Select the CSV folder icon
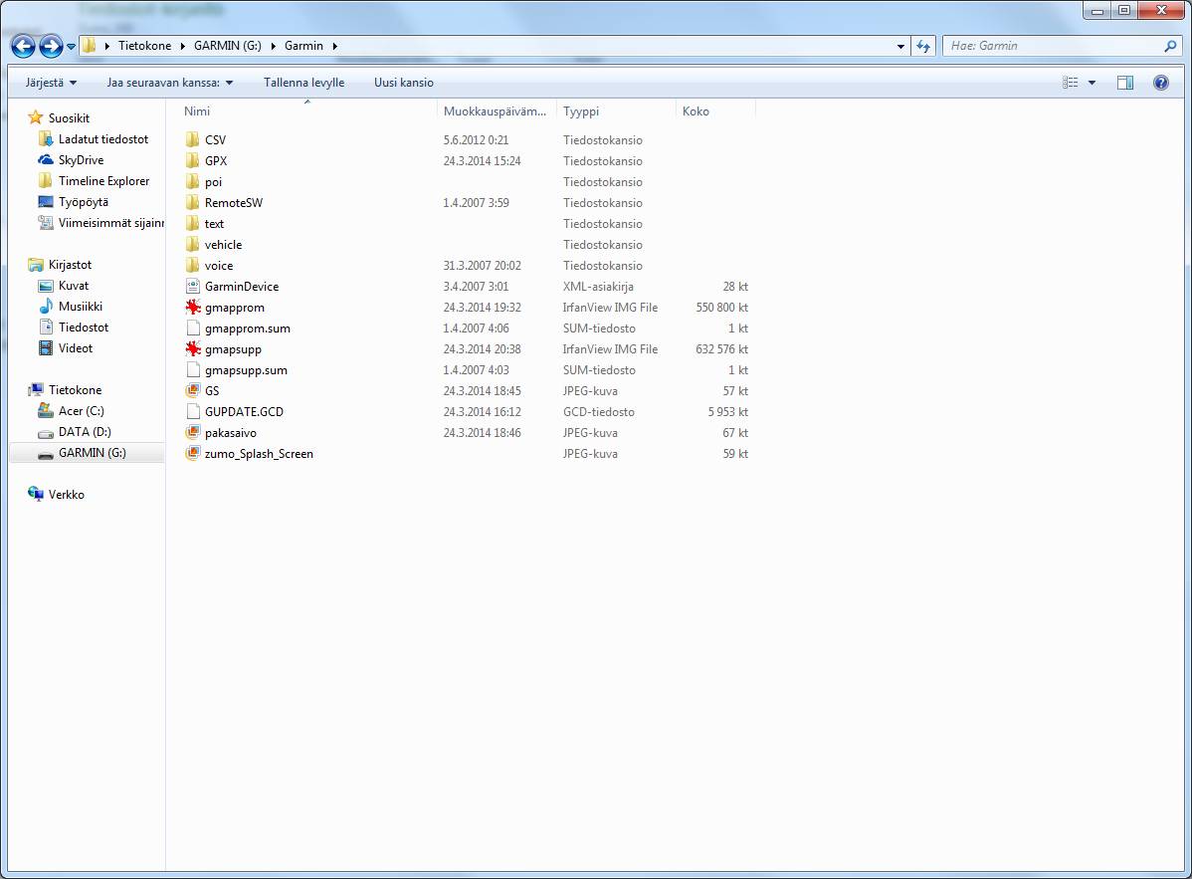1192x879 pixels. [x=193, y=140]
